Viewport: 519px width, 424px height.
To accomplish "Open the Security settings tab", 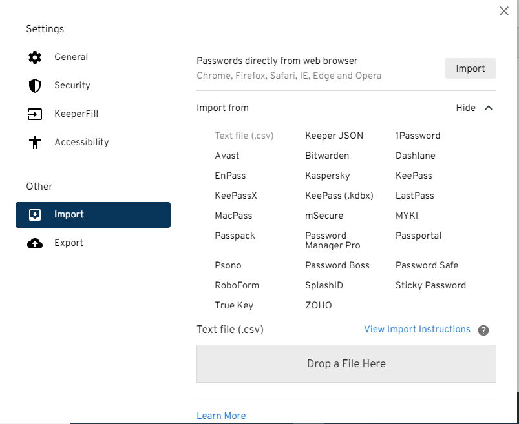I will pos(72,85).
